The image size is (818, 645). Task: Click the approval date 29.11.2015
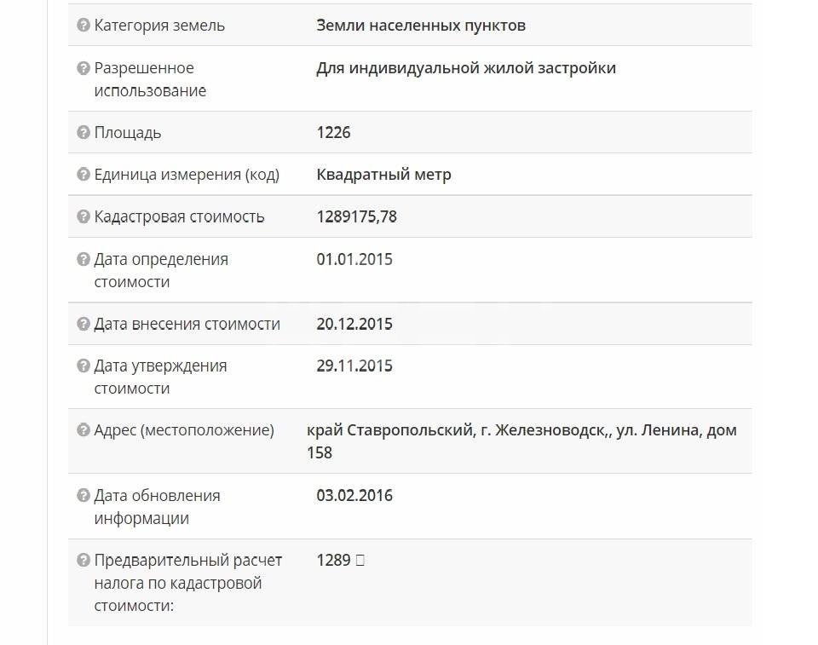pos(354,366)
